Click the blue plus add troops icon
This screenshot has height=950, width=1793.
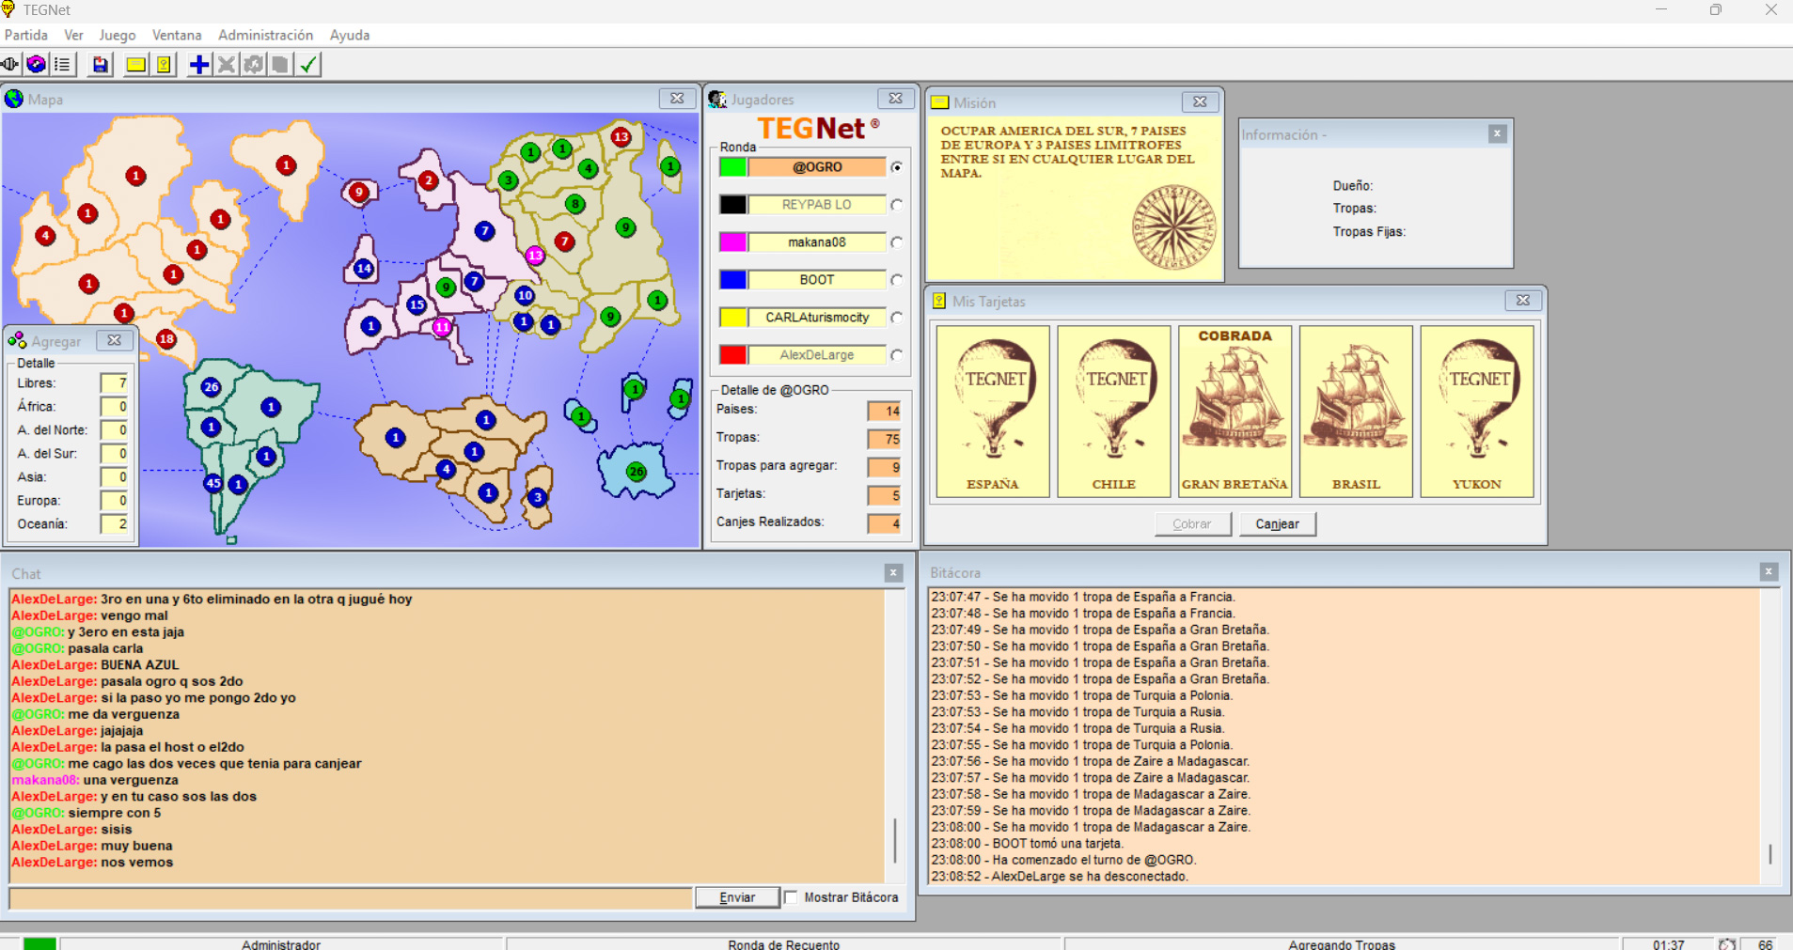click(x=198, y=65)
